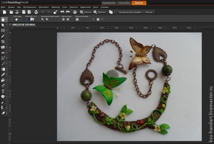Select the rectangular Selection tool
214x144 pixels.
click(3, 30)
